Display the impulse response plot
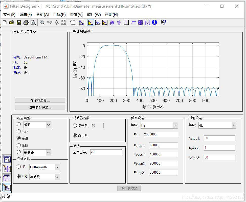This screenshot has height=202, width=246. point(126,22)
